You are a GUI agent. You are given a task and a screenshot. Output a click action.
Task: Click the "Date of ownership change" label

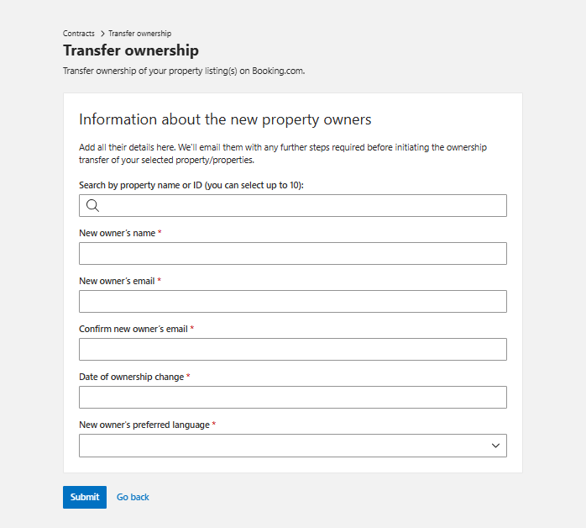tap(131, 377)
